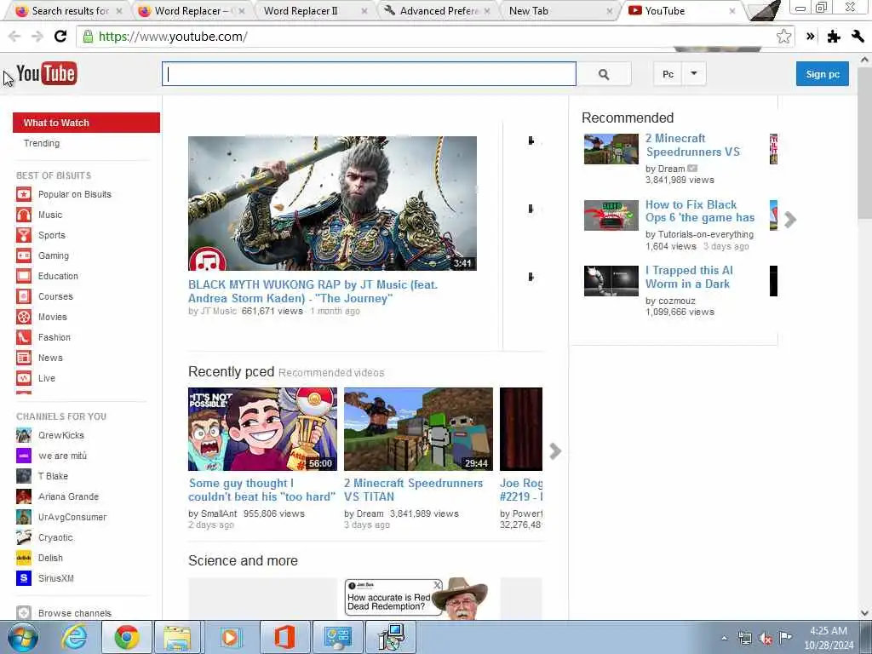Screen dimensions: 872x654
Task: Open 2 Minecraft Speedrunners VS TITAN link
Action: point(413,490)
